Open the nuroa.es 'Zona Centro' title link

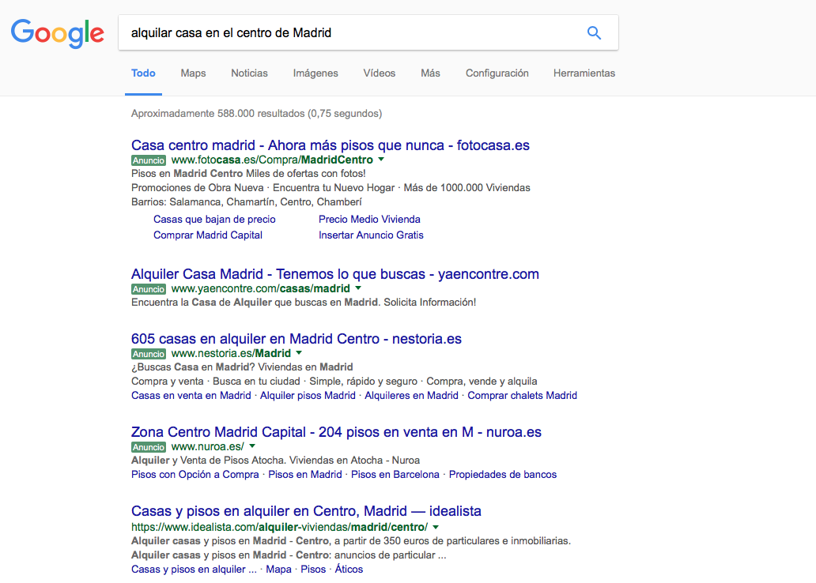pos(336,432)
